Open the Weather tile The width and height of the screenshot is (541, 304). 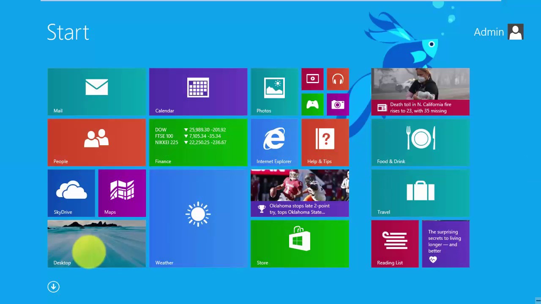pyautogui.click(x=198, y=218)
